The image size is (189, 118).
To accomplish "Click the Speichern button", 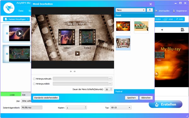I will (131, 98).
